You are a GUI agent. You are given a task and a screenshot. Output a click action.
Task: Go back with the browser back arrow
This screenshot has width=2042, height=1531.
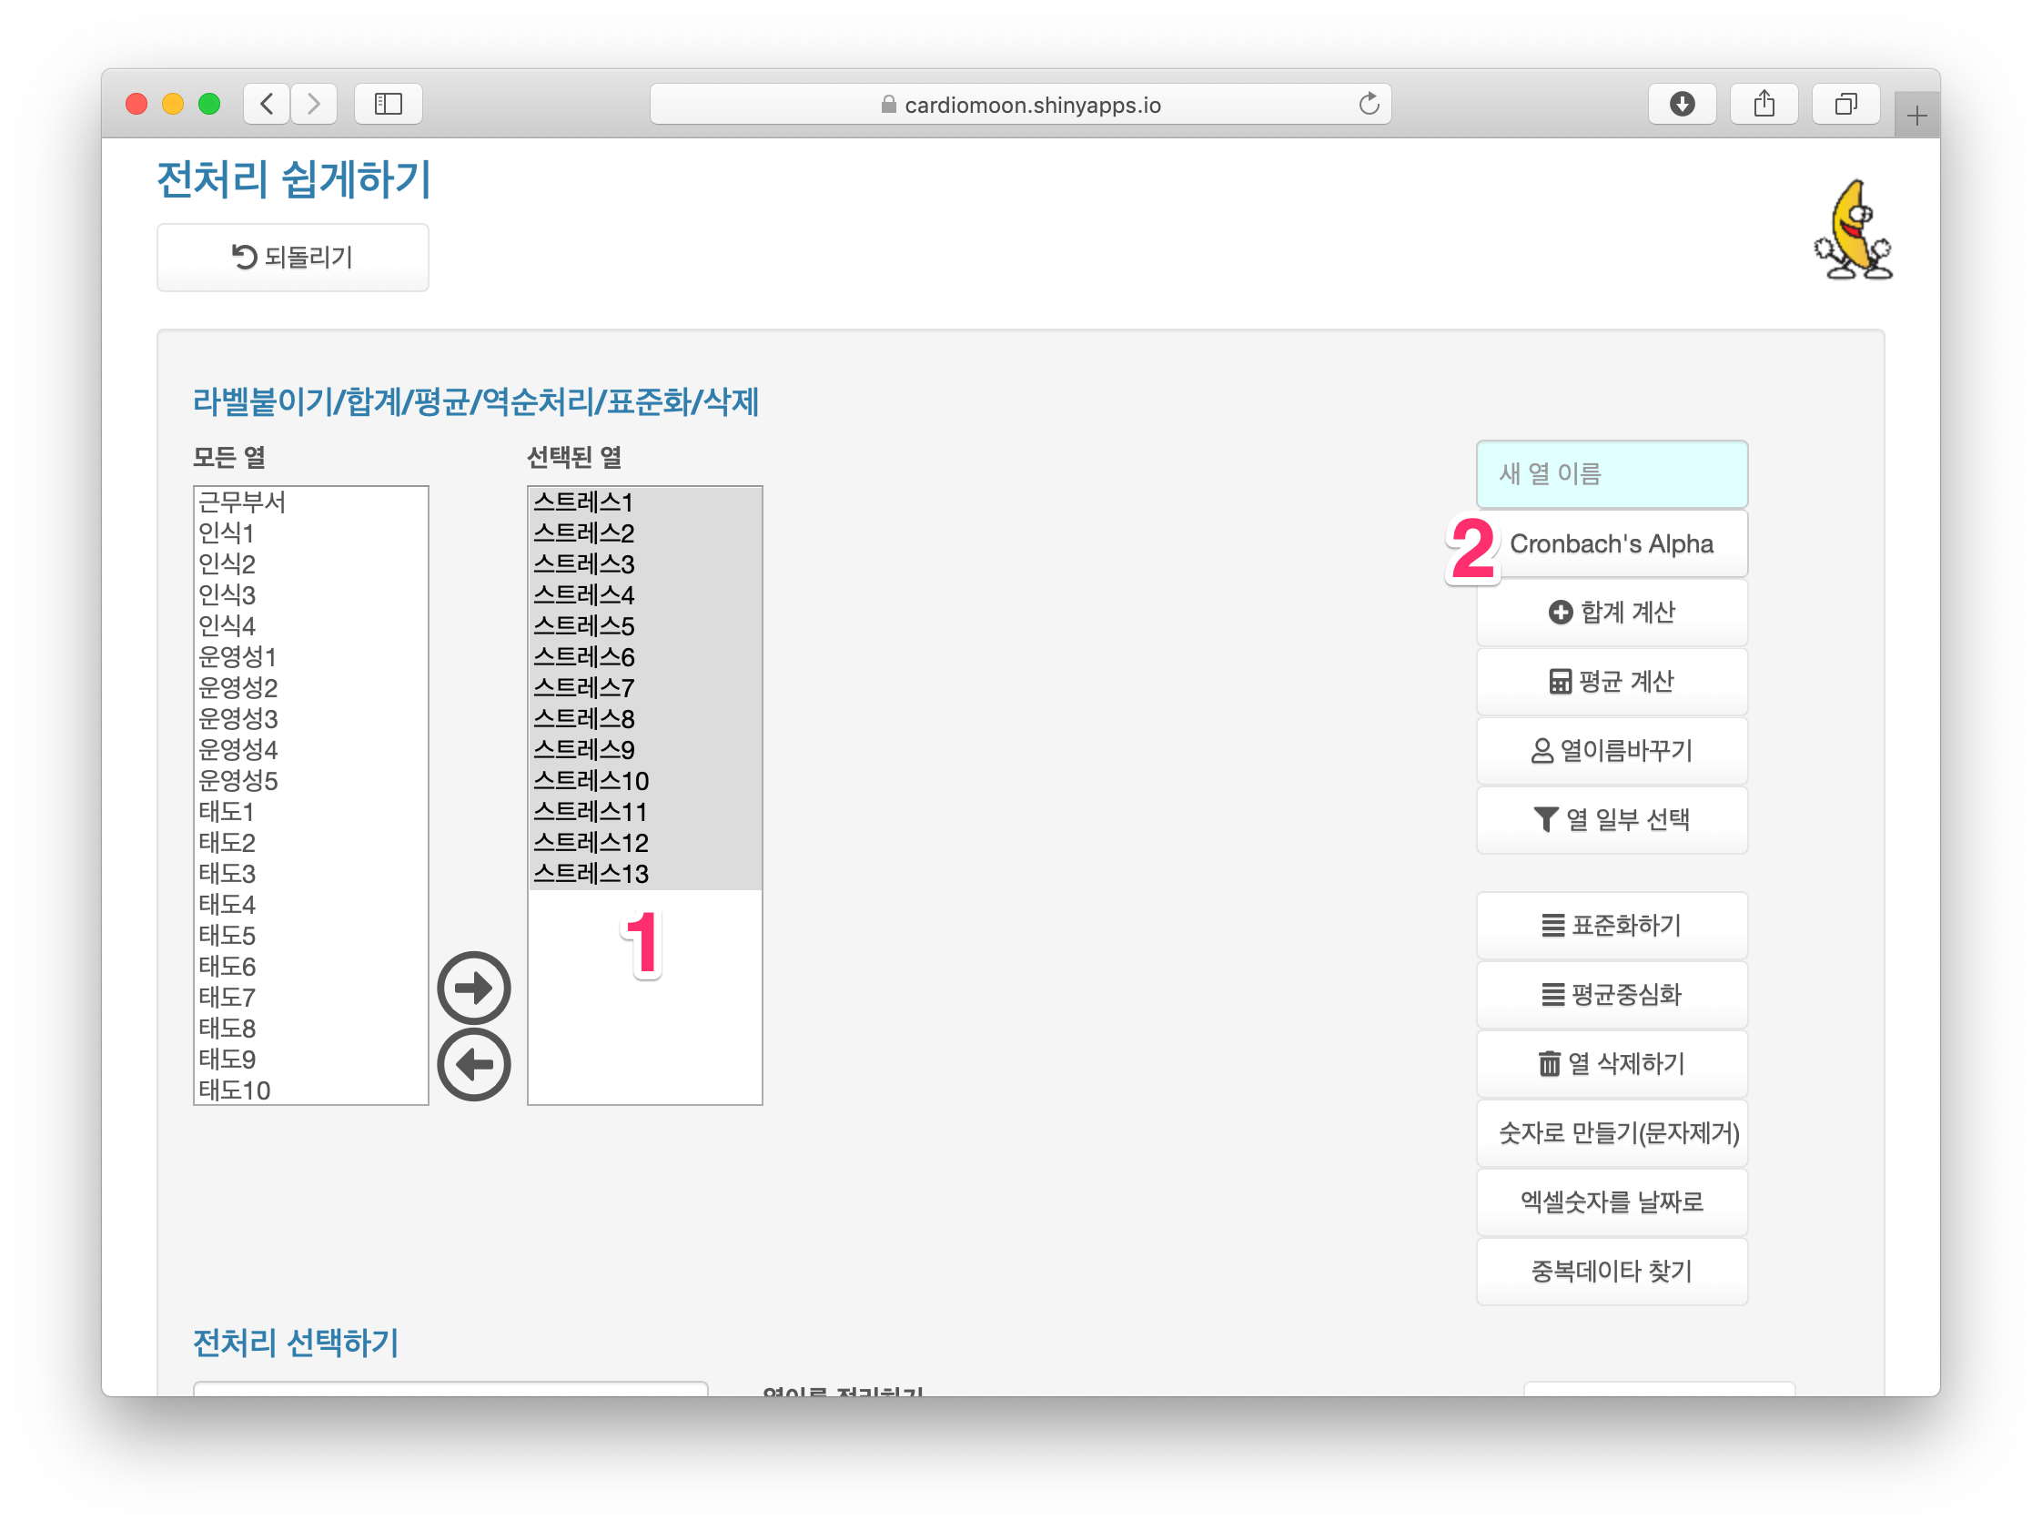tap(268, 104)
